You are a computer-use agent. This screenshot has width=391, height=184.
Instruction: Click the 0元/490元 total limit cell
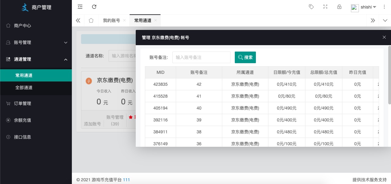[x=324, y=108]
